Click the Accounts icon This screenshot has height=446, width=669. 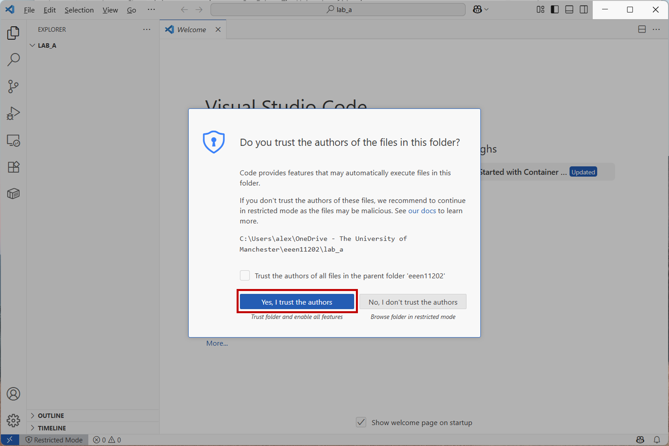[13, 394]
